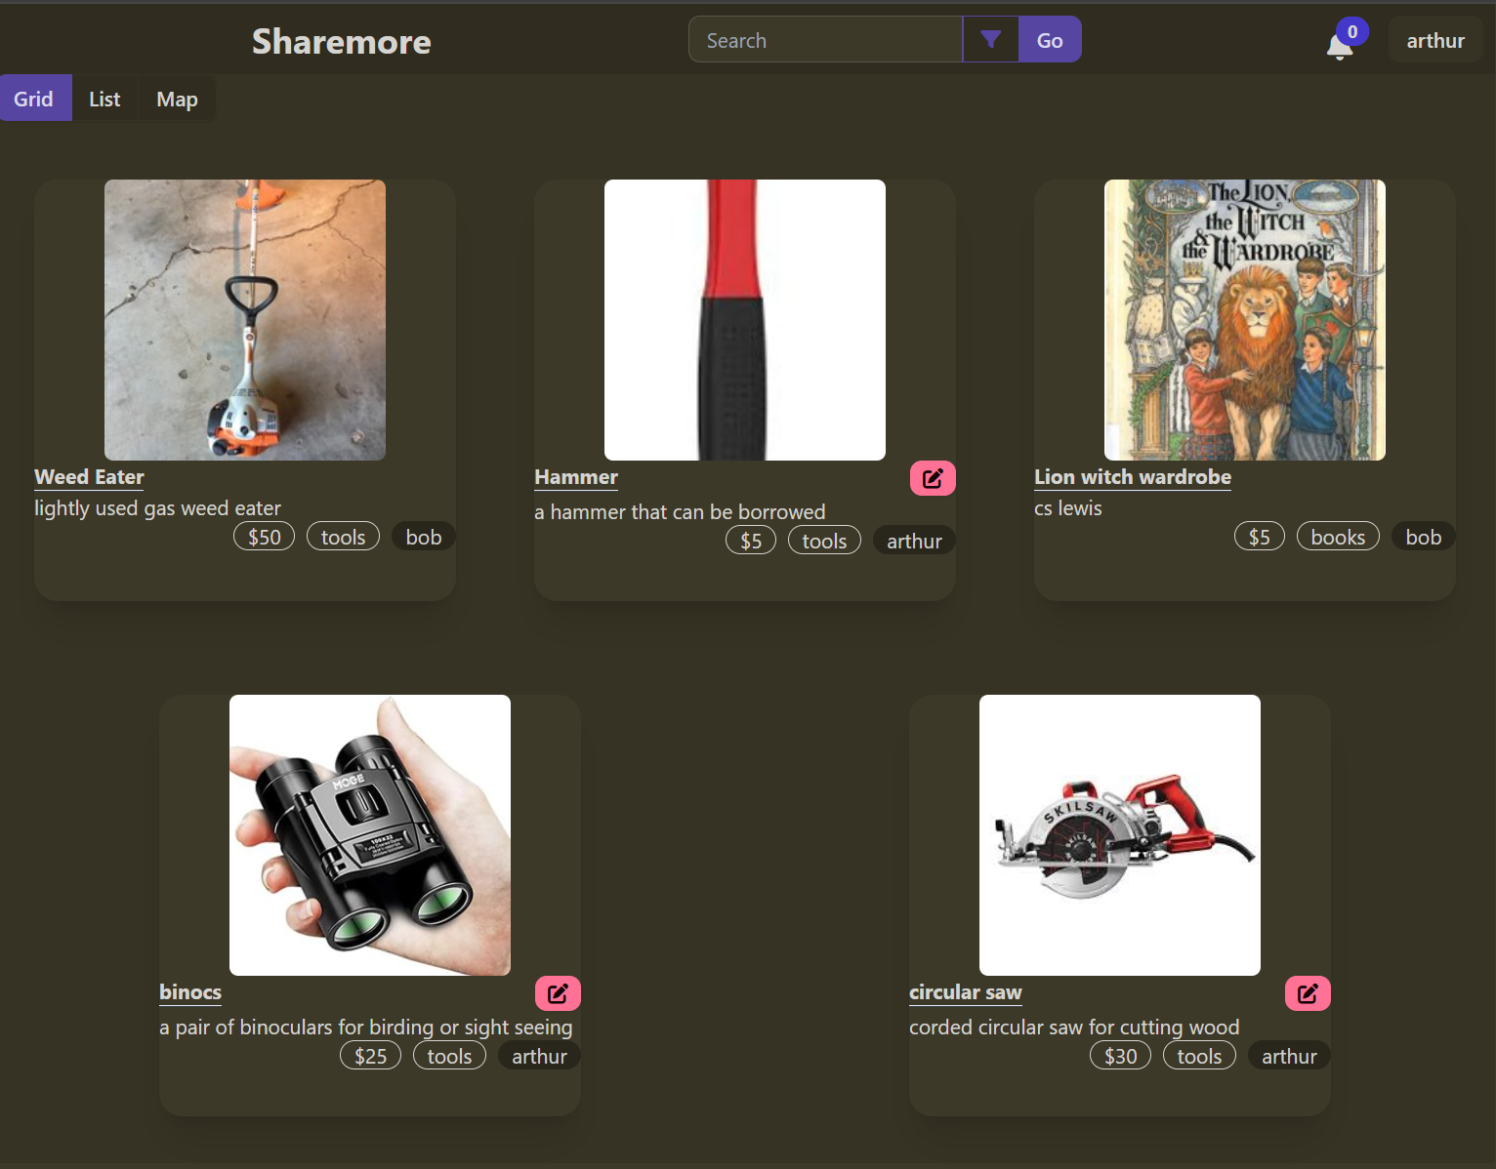
Task: Select the Grid view tab
Action: pyautogui.click(x=34, y=99)
